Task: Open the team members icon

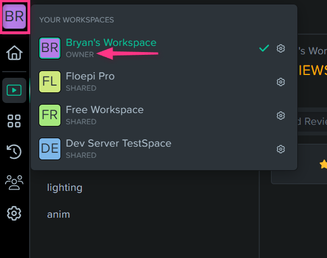Action: 14,182
